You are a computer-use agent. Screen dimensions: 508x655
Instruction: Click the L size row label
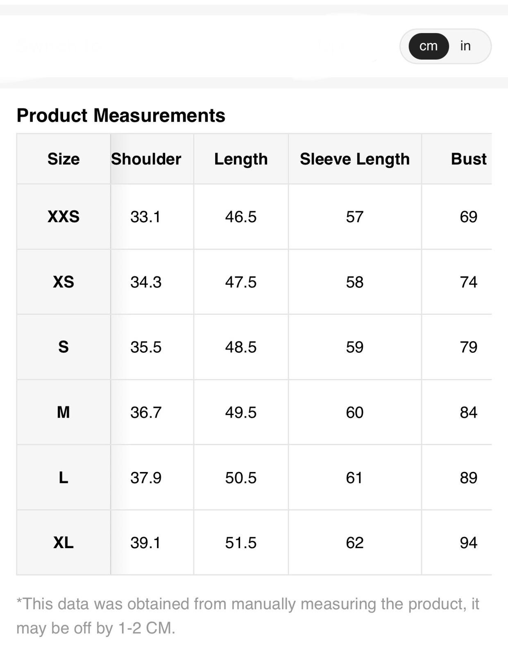[x=63, y=478]
